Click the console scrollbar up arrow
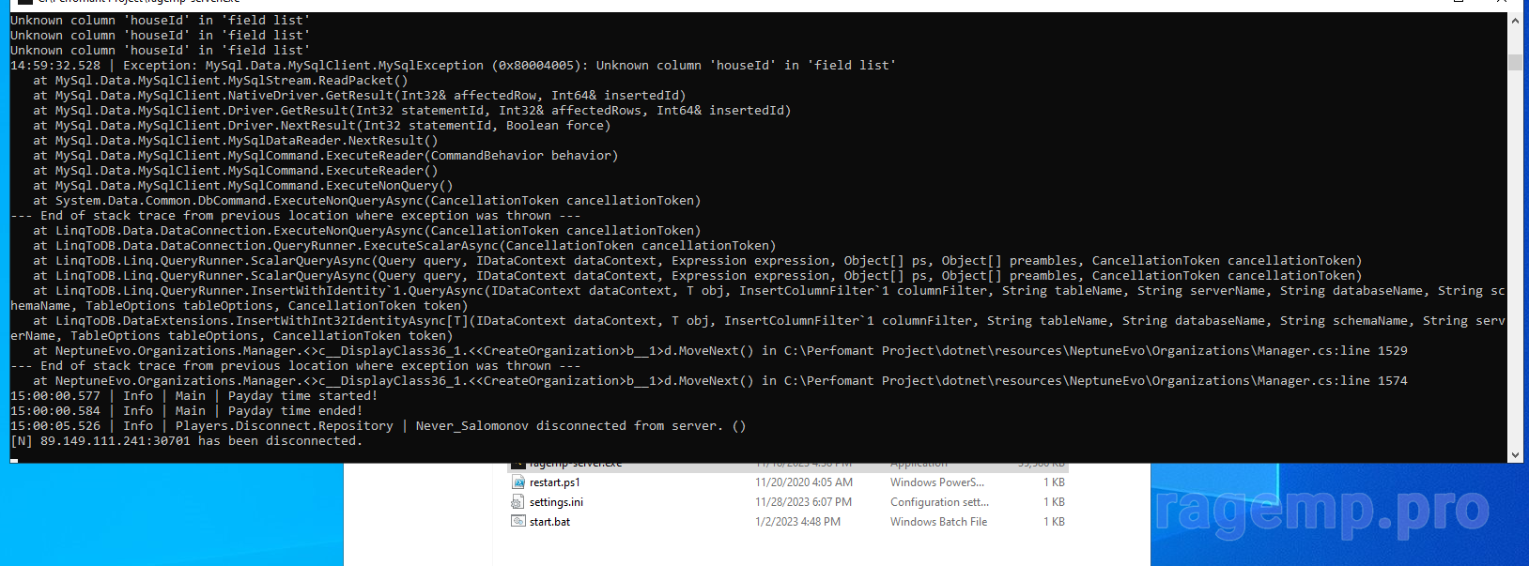Image resolution: width=1529 pixels, height=566 pixels. pyautogui.click(x=1515, y=21)
